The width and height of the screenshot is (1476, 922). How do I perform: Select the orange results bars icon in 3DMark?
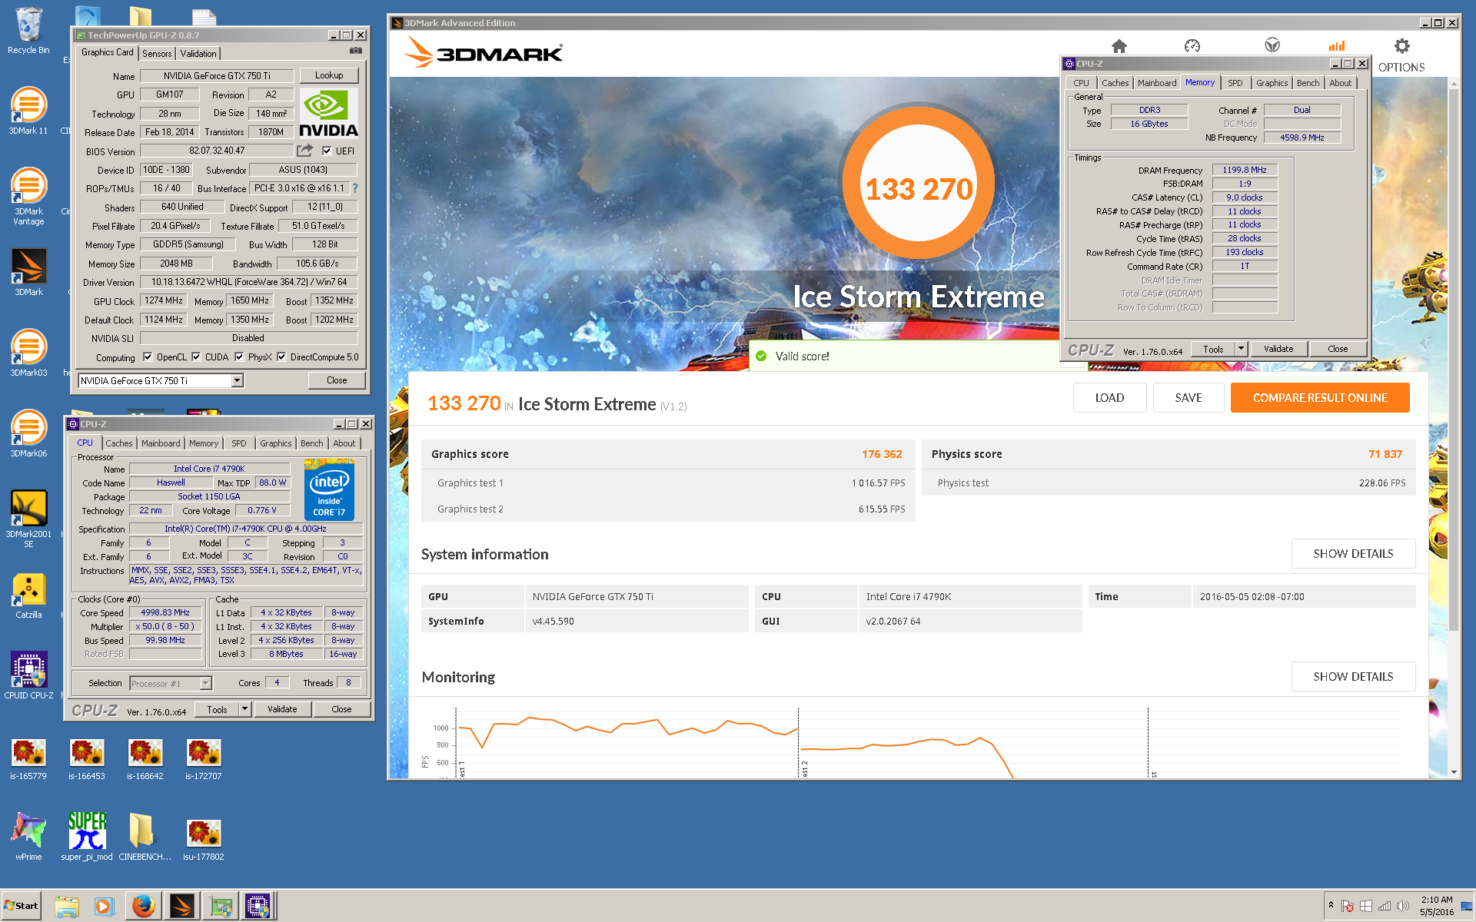(x=1337, y=46)
